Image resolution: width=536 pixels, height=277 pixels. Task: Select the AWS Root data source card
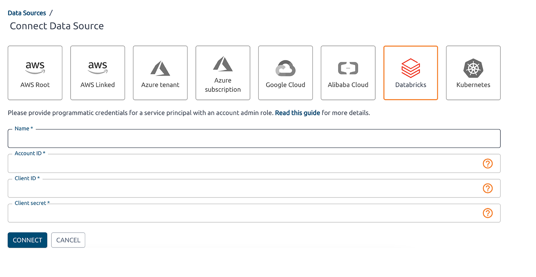coord(35,73)
